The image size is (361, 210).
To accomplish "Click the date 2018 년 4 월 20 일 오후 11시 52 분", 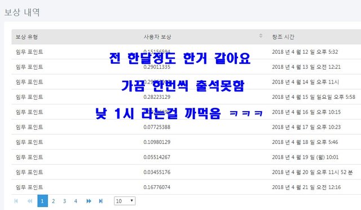I will pyautogui.click(x=312, y=172).
